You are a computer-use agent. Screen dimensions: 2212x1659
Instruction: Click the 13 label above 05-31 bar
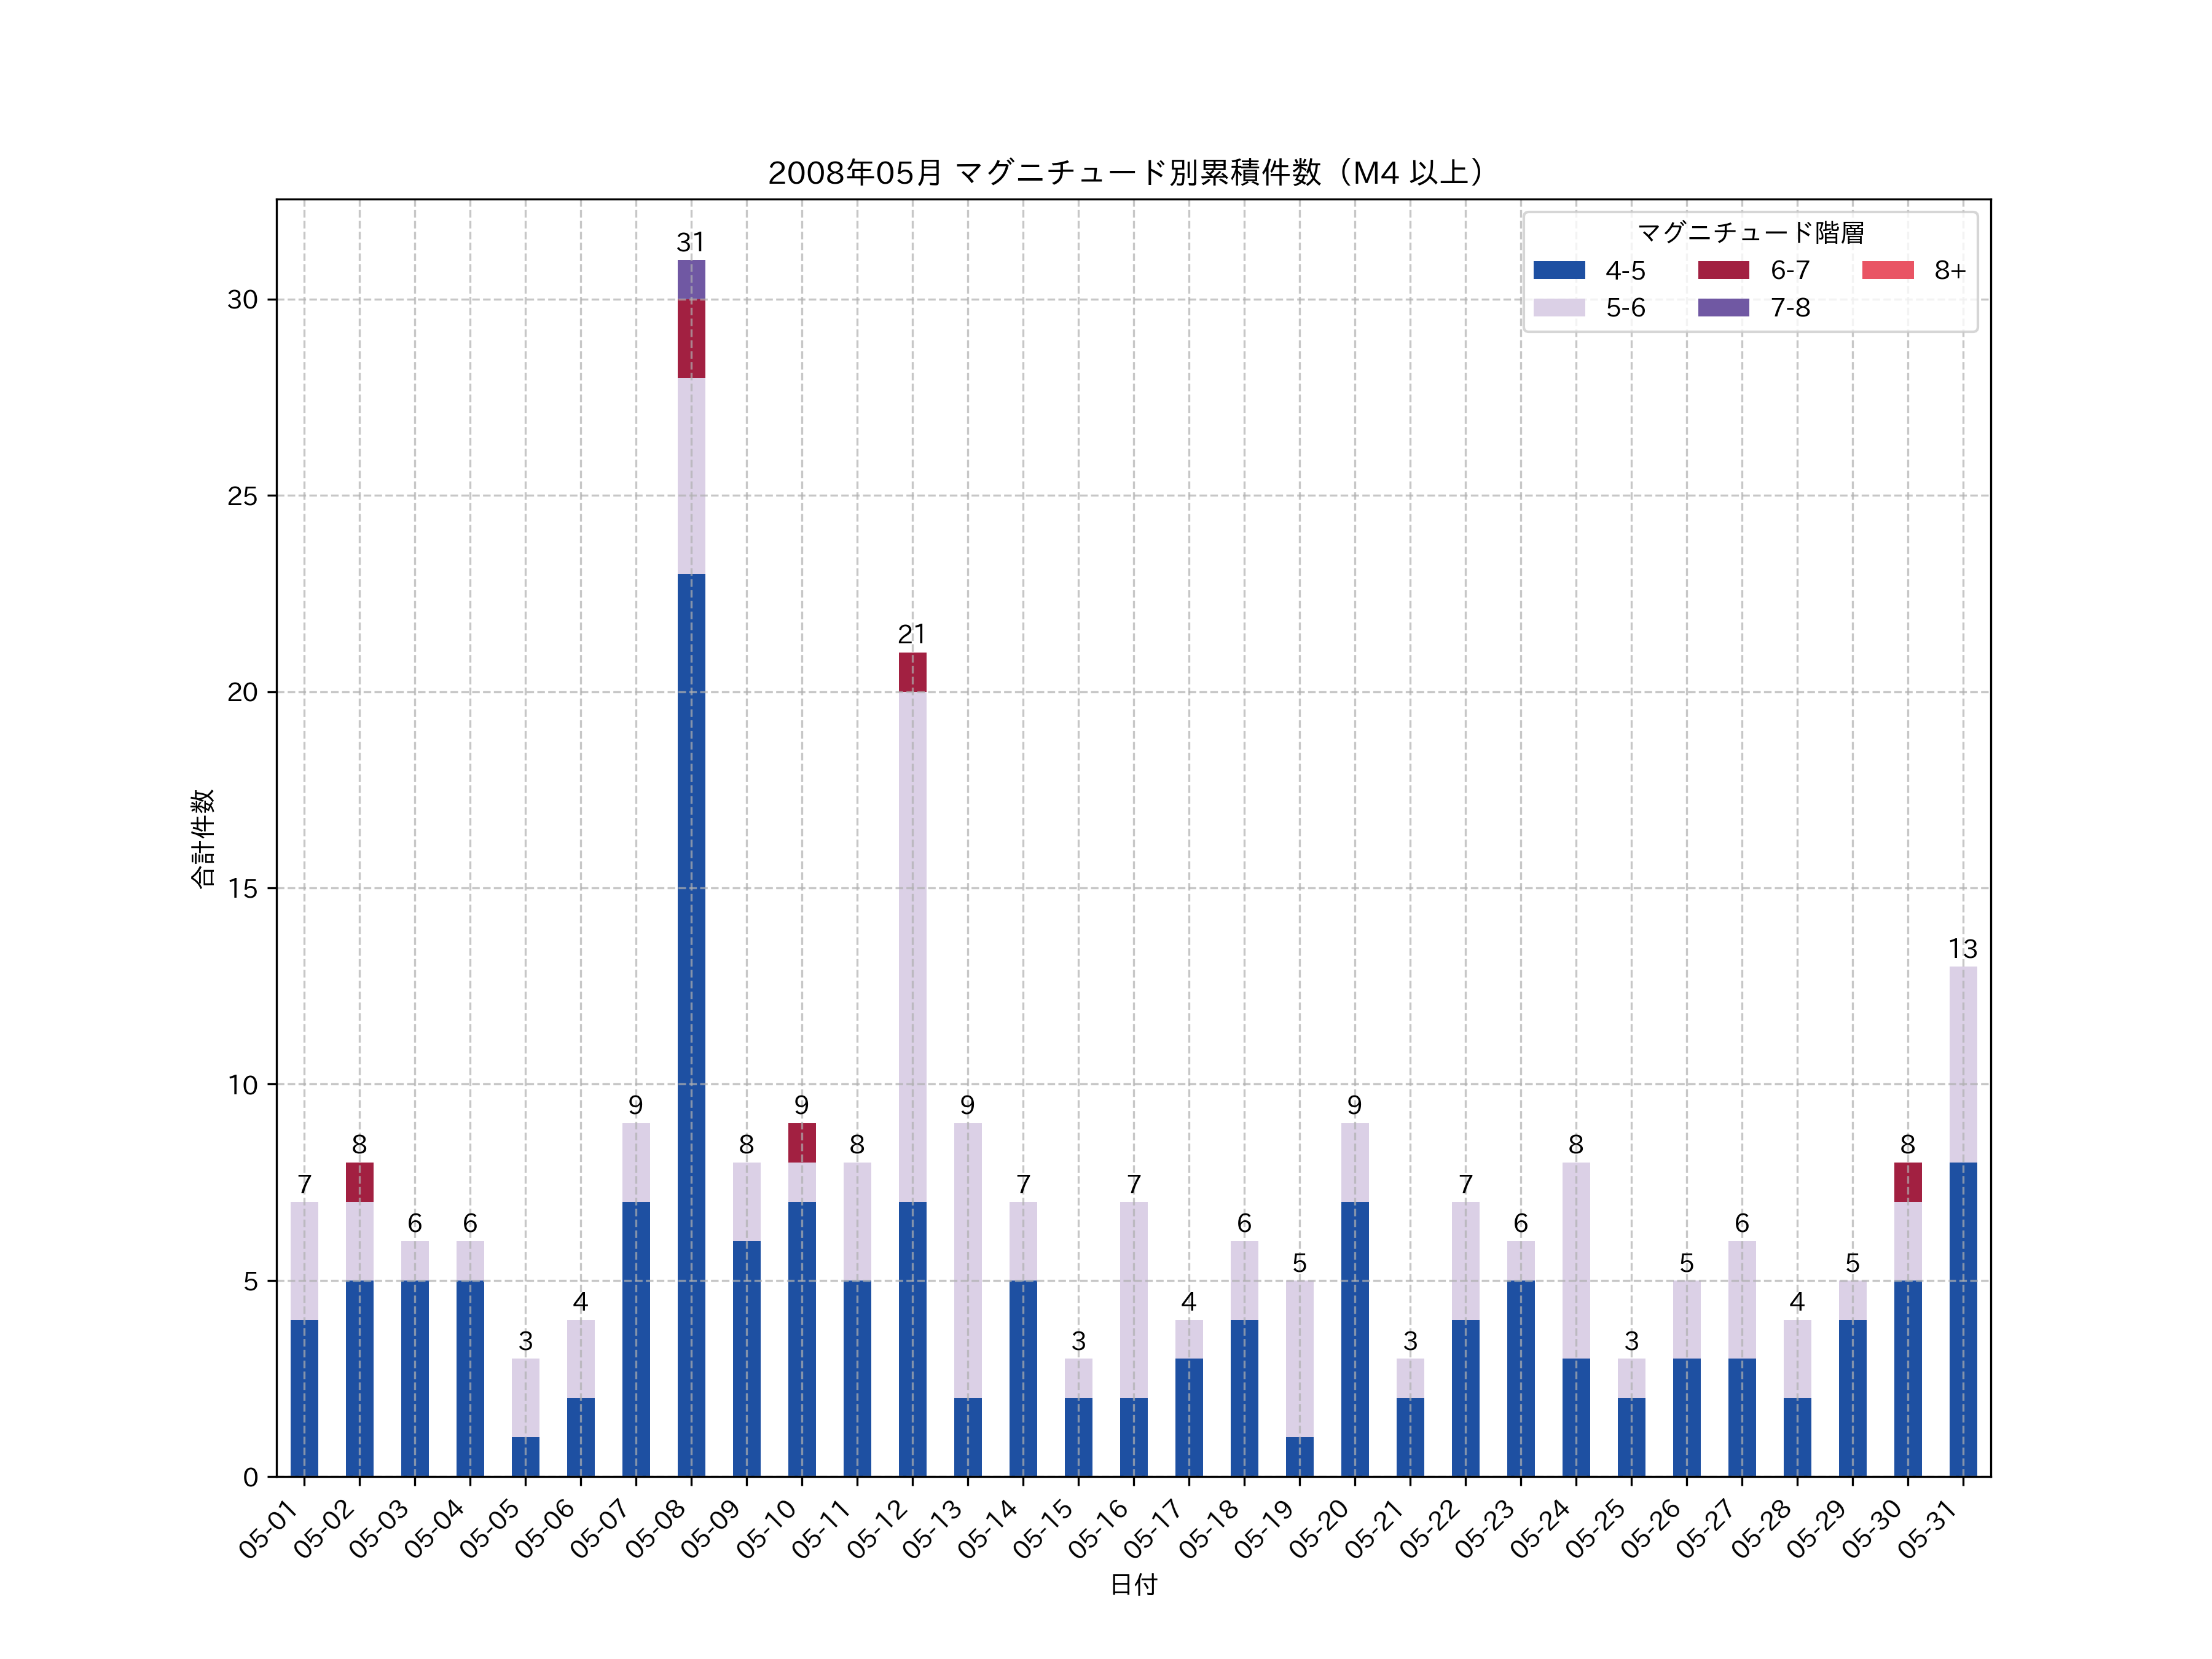(1962, 949)
